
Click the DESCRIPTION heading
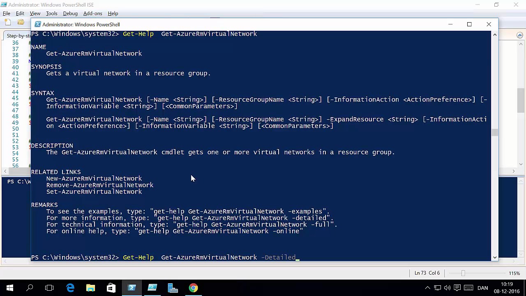[x=52, y=146]
